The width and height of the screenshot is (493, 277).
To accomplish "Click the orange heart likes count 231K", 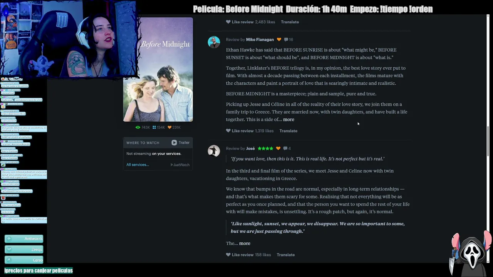I will pos(174,127).
